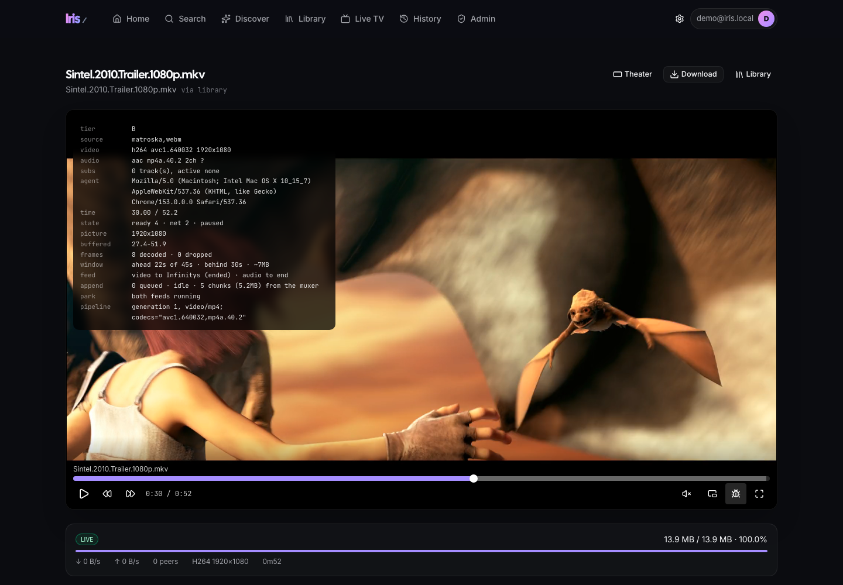Open the Admin page
This screenshot has width=843, height=585.
pyautogui.click(x=476, y=19)
